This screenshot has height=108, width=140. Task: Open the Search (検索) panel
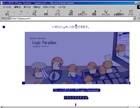click(x=71, y=13)
